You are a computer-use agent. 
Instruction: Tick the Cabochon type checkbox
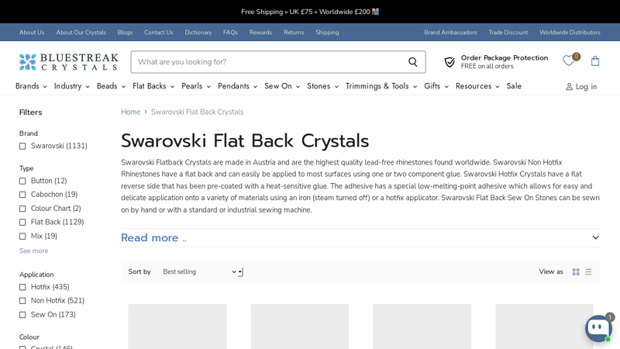(22, 195)
